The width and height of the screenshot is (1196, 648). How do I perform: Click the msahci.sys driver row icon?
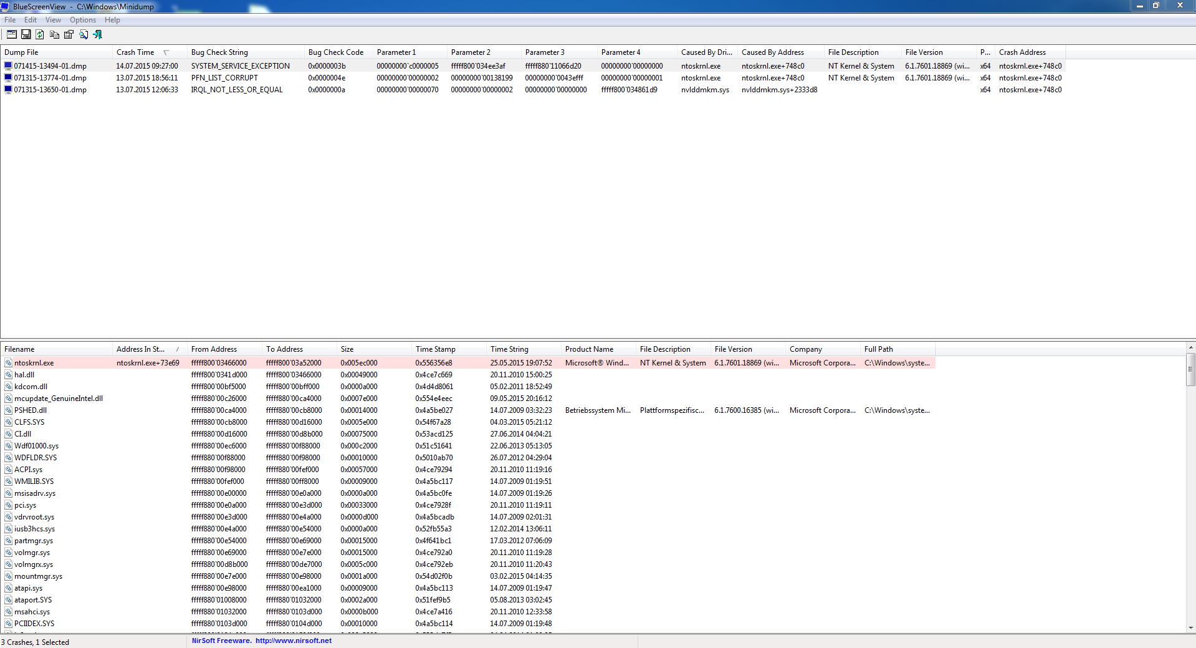9,611
